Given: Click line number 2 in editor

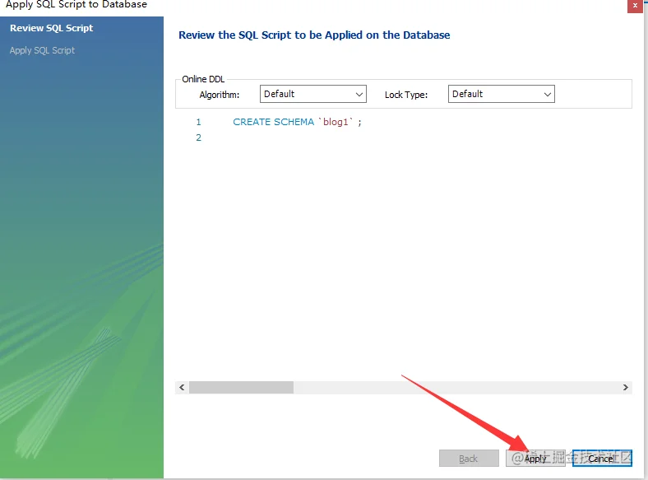Looking at the screenshot, I should (x=198, y=137).
